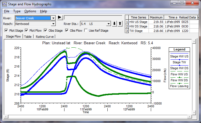Select the HW US Stage maximum cell
The width and height of the screenshot is (201, 123).
tap(156, 22)
